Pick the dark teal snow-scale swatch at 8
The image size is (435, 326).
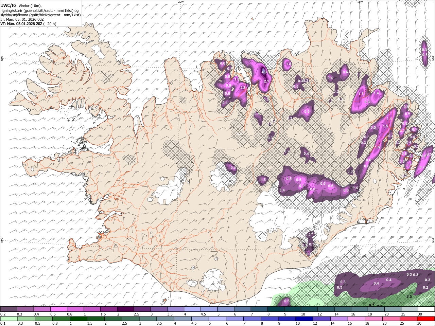click(x=276, y=309)
